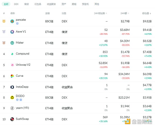Click the shield badge under pancake
The image size is (155, 127).
coord(17,24)
